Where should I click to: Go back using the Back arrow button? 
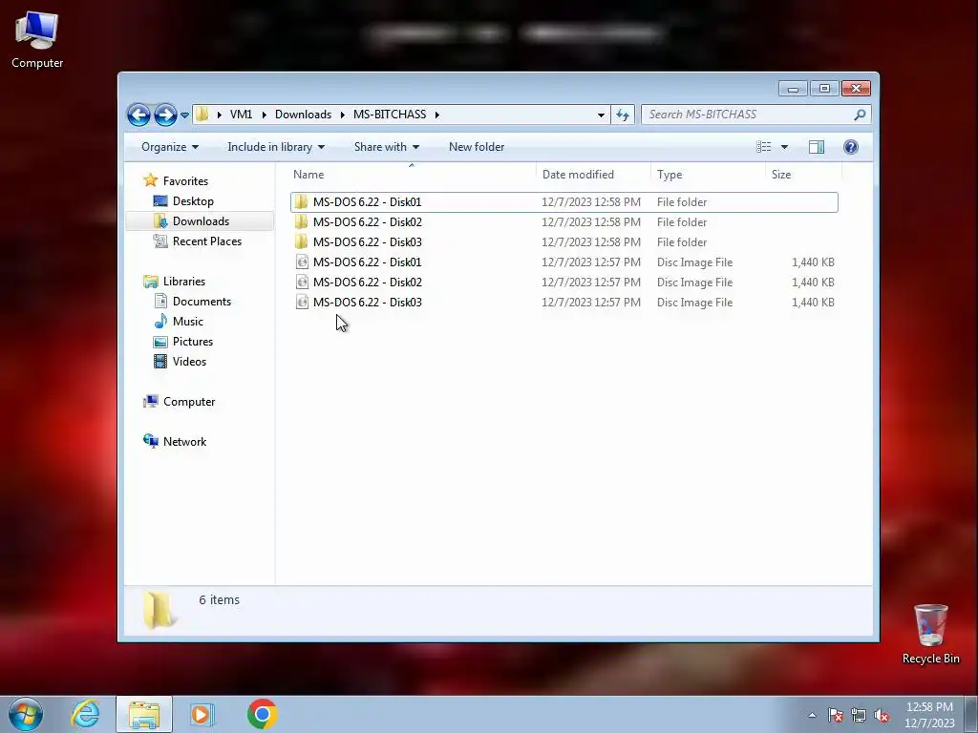pyautogui.click(x=138, y=115)
